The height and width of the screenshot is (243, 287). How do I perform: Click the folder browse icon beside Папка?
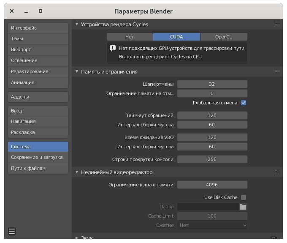click(x=243, y=207)
